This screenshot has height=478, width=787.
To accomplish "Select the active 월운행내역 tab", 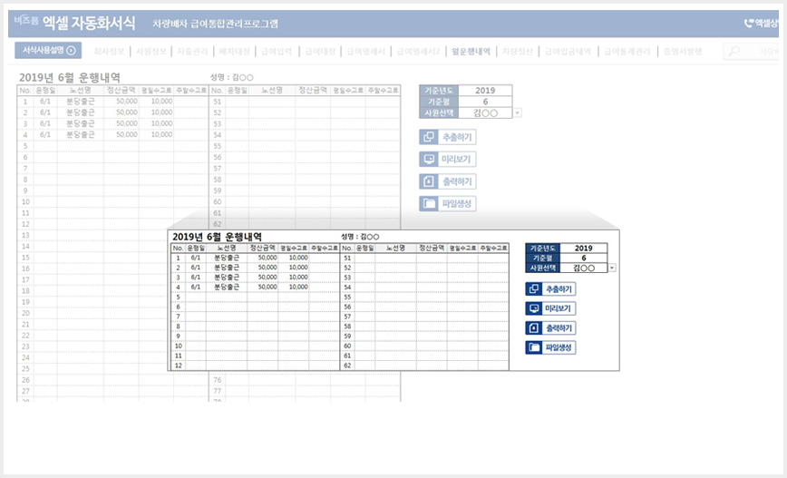I will pos(471,51).
